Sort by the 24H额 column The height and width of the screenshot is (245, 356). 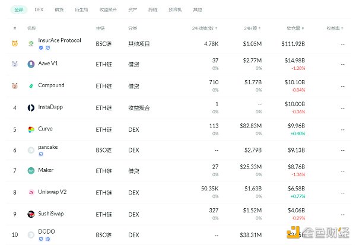pyautogui.click(x=253, y=28)
